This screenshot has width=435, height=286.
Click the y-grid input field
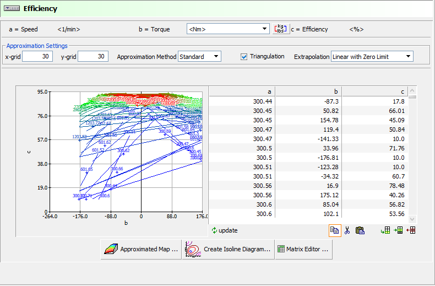(x=93, y=56)
